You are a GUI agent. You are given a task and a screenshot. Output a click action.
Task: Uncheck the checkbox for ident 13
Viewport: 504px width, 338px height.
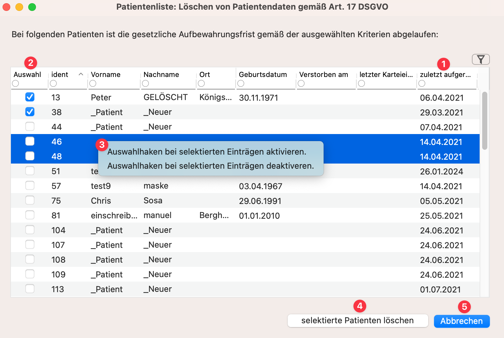(x=30, y=97)
